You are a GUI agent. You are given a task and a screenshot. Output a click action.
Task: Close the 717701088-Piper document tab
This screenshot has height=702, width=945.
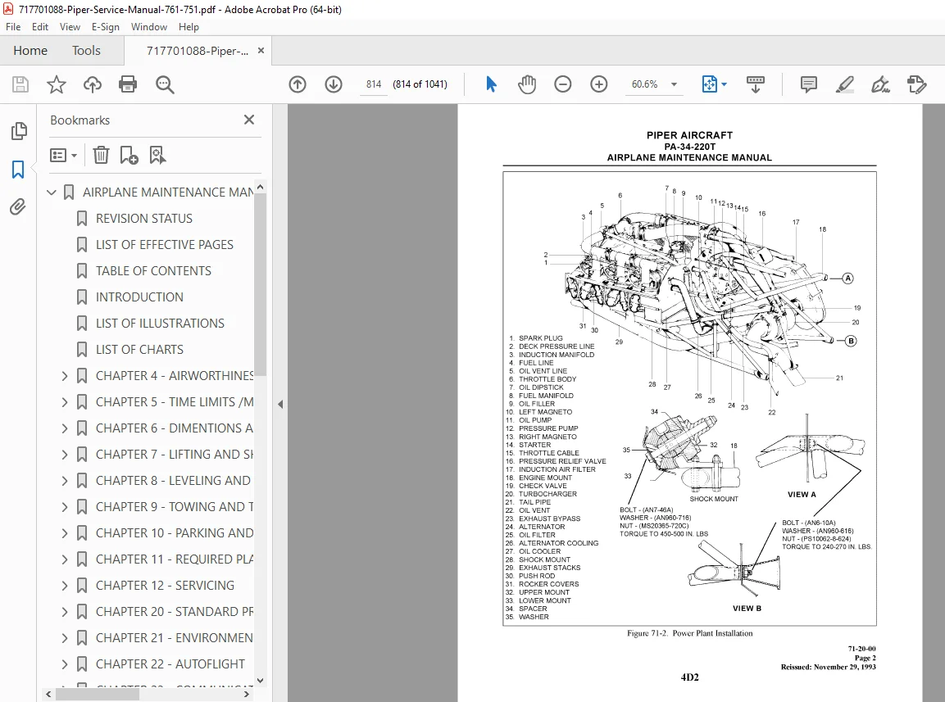click(261, 51)
